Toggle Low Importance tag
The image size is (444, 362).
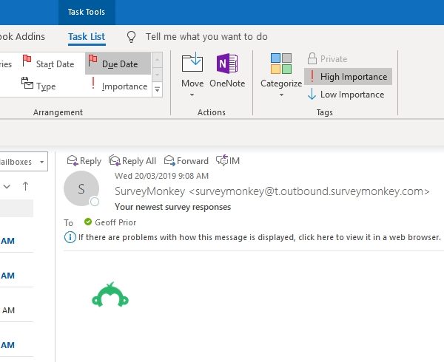click(346, 95)
